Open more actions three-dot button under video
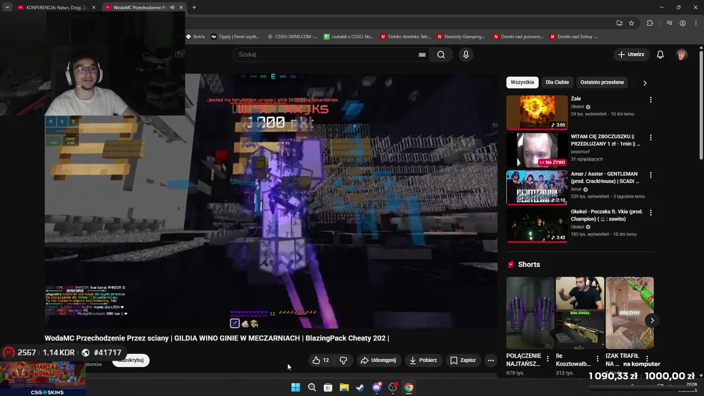Viewport: 704px width, 396px height. (491, 360)
